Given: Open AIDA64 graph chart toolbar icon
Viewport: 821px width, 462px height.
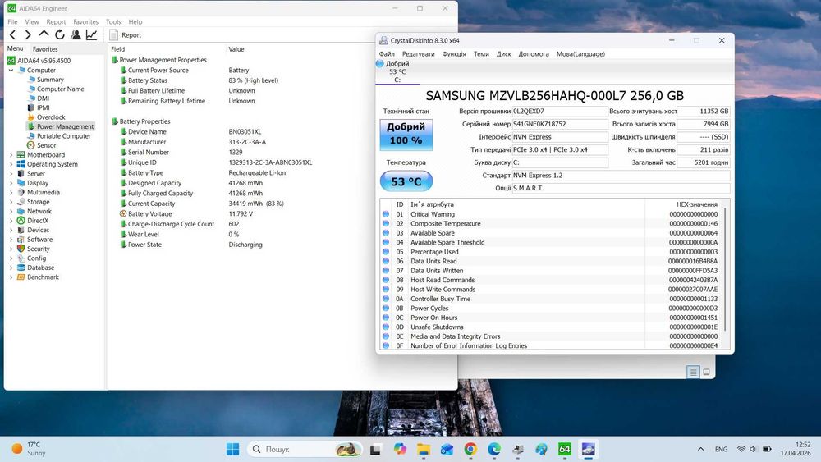Looking at the screenshot, I should pos(92,35).
